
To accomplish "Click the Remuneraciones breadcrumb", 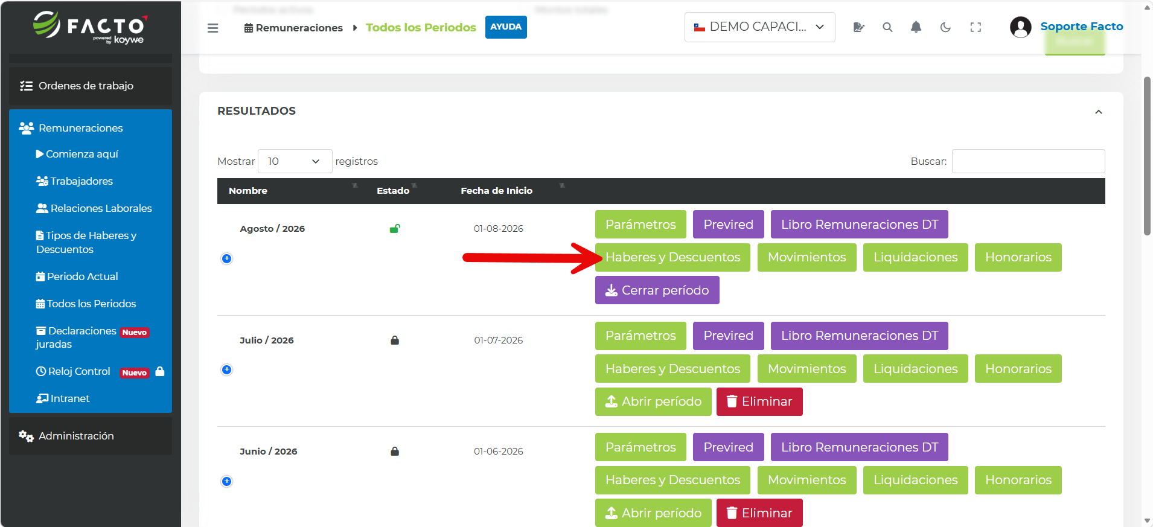I will point(293,28).
